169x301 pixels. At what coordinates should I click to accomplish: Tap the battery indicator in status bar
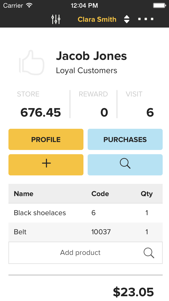pos(159,5)
